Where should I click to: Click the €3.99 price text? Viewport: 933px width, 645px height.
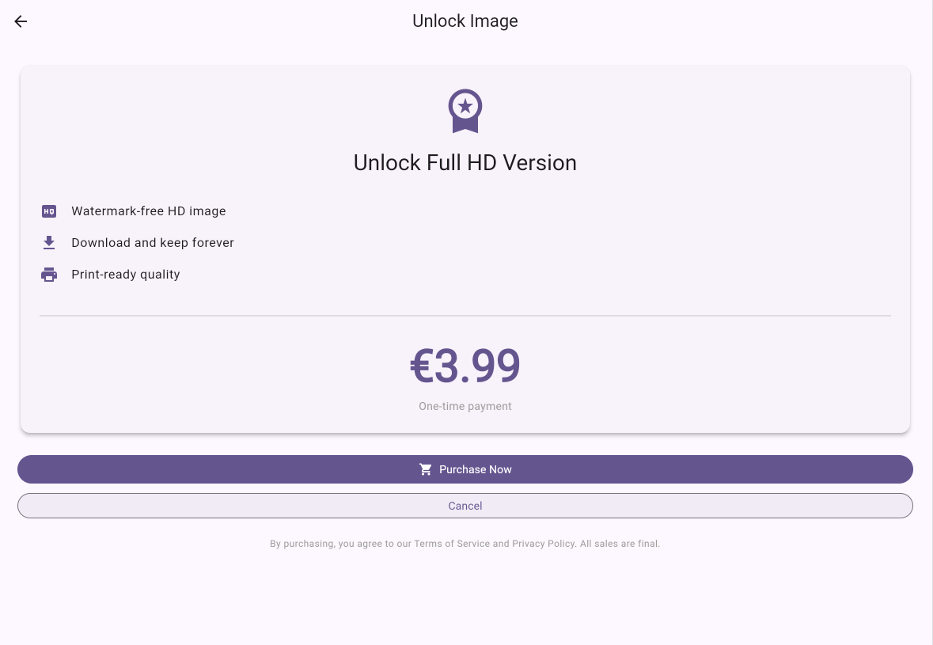pos(465,366)
